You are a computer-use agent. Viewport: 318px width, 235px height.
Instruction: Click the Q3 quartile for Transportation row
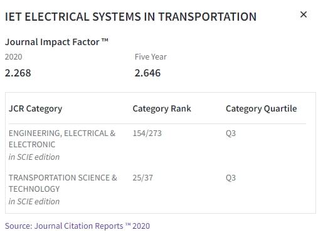pyautogui.click(x=231, y=178)
